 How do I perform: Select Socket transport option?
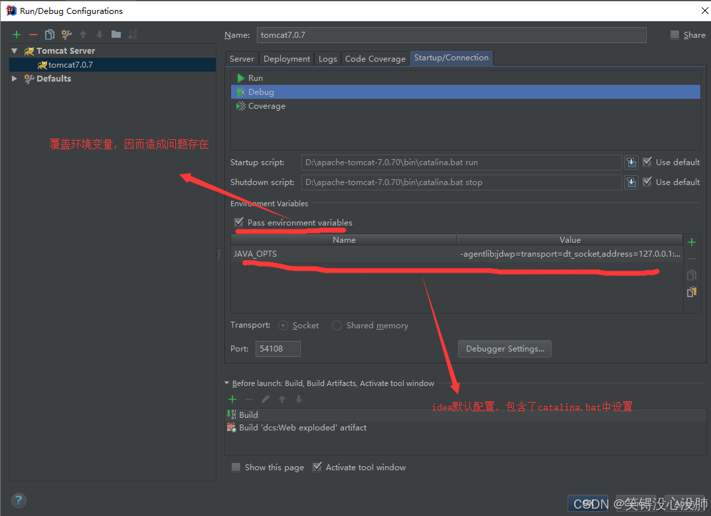point(283,325)
